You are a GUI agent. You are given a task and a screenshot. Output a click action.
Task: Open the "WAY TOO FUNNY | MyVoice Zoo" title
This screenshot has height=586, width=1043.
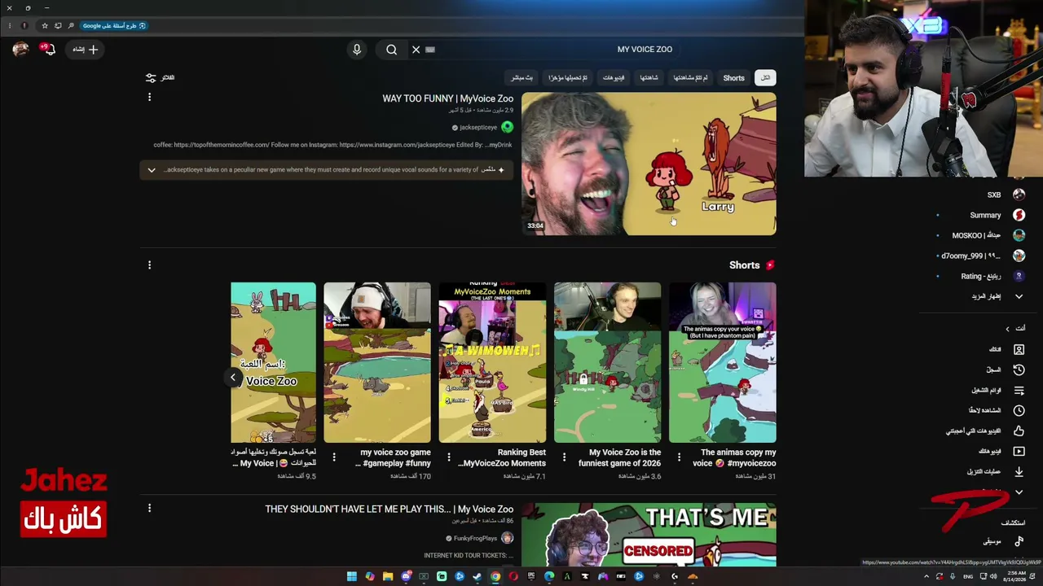447,98
